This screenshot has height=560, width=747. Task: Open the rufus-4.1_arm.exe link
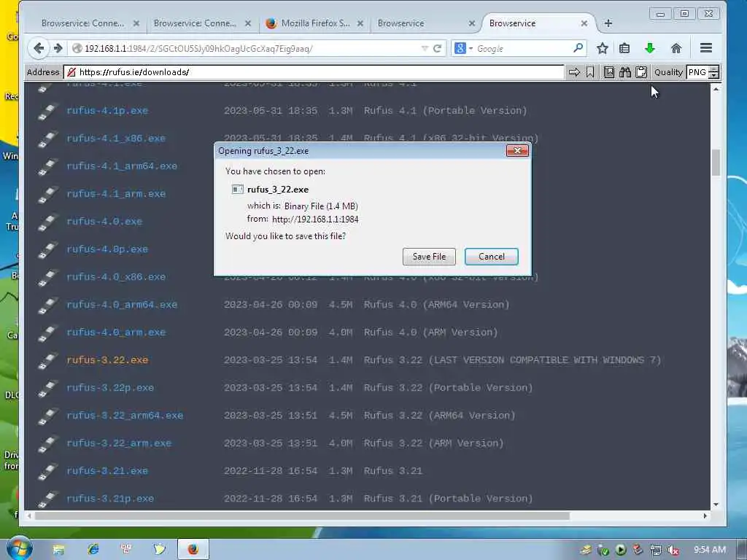pos(116,194)
